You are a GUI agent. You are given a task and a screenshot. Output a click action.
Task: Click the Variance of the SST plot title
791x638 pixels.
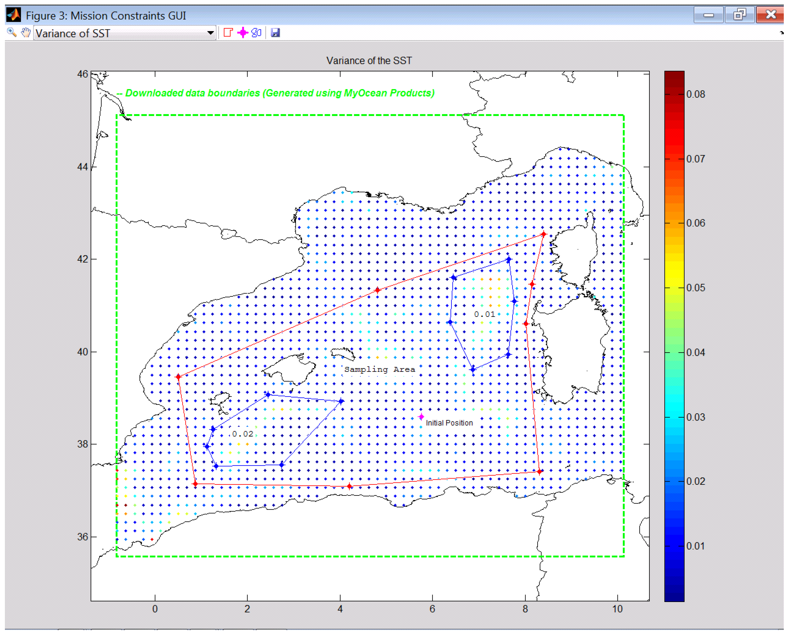click(x=369, y=61)
